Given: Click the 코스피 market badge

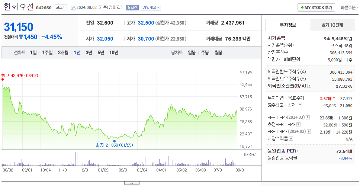Looking at the screenshot, I should pos(61,7).
